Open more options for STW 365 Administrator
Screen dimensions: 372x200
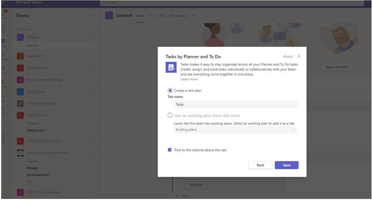point(93,193)
